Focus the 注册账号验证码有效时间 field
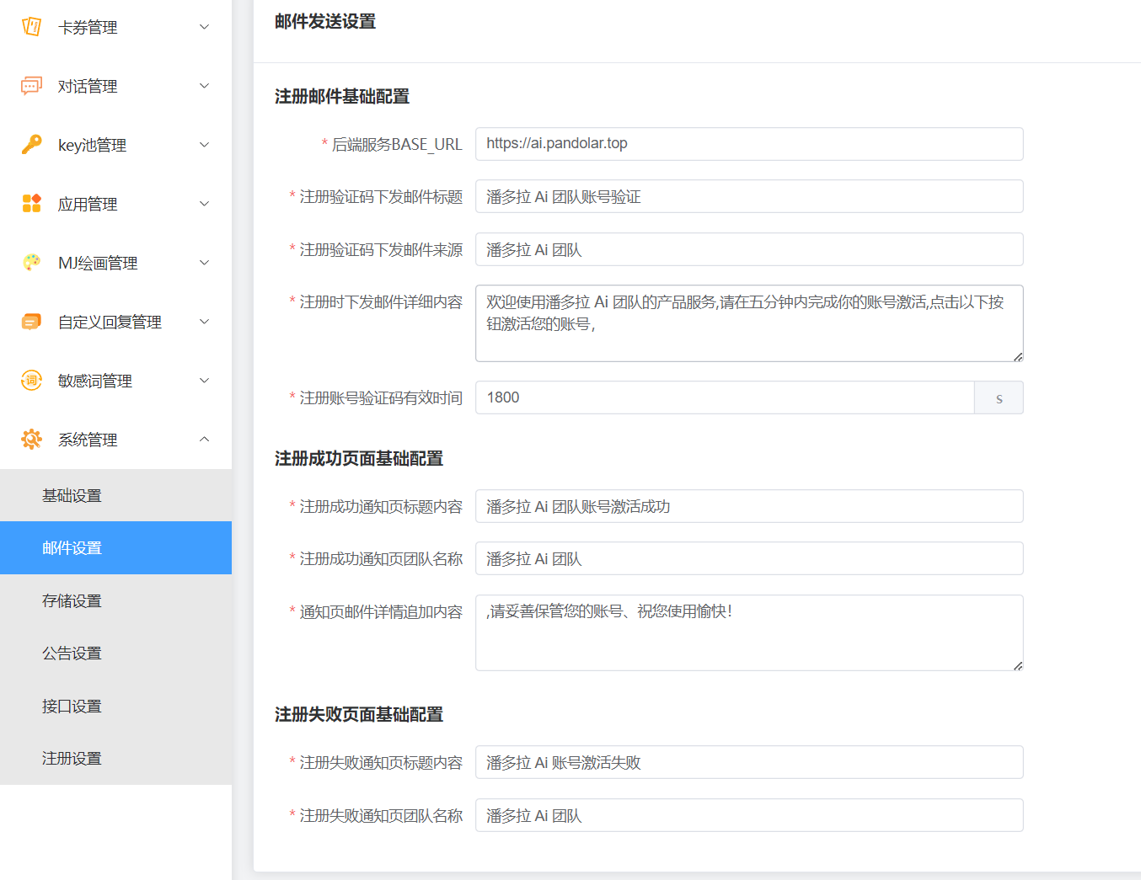Image resolution: width=1141 pixels, height=880 pixels. 725,397
